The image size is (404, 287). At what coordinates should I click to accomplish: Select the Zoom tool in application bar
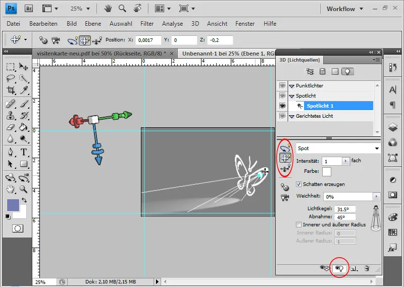pyautogui.click(x=122, y=9)
